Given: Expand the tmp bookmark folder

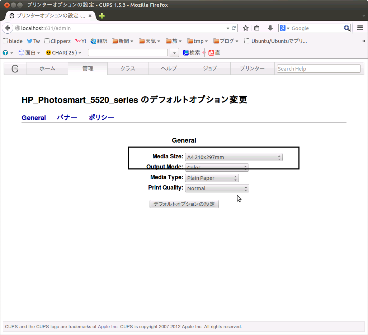Looking at the screenshot, I should pyautogui.click(x=198, y=41).
